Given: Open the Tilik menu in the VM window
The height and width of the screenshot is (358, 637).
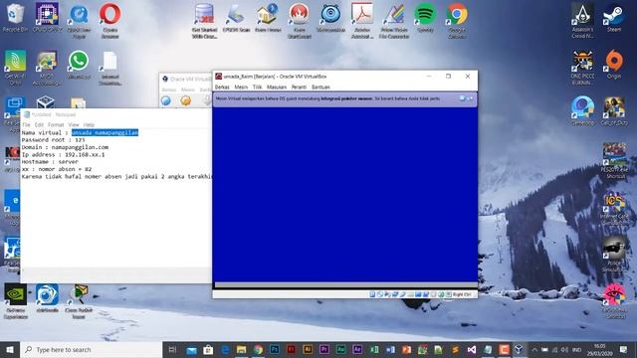Looking at the screenshot, I should point(257,87).
